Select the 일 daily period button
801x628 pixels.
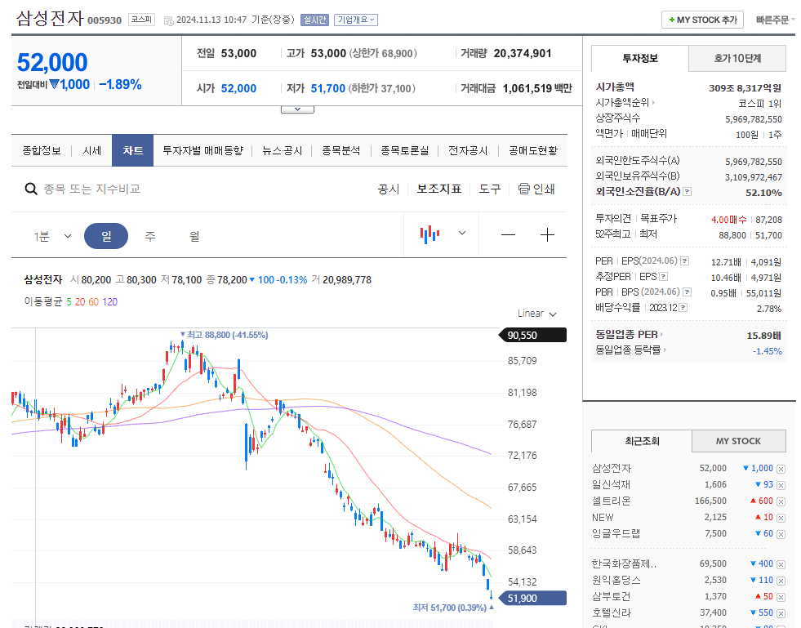[x=106, y=236]
